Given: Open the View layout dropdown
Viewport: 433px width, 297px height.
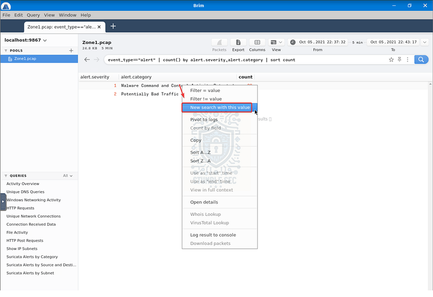Looking at the screenshot, I should tap(276, 42).
